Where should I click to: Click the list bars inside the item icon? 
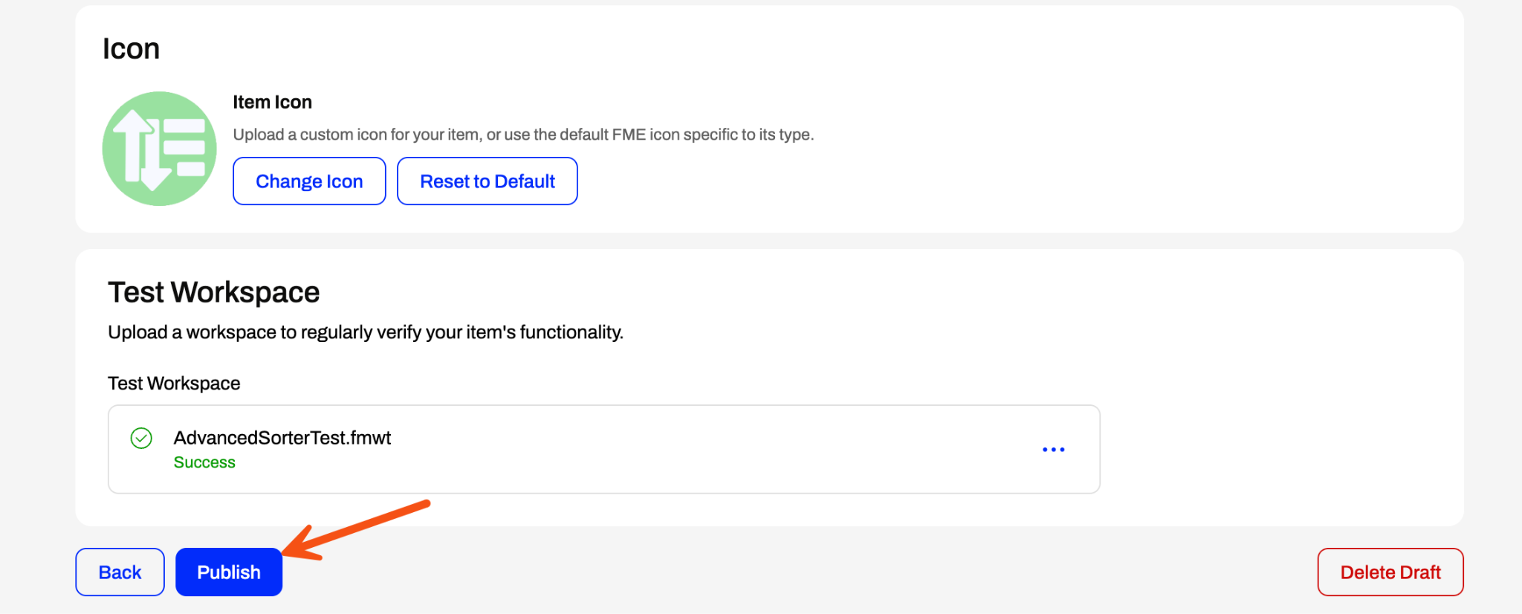[184, 147]
